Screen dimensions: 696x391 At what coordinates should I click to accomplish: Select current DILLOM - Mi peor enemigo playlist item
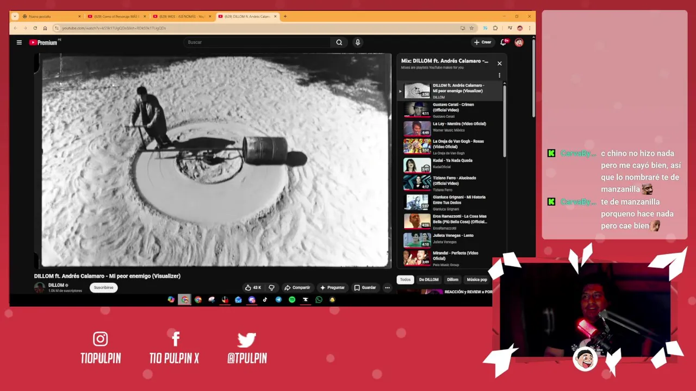click(x=451, y=91)
